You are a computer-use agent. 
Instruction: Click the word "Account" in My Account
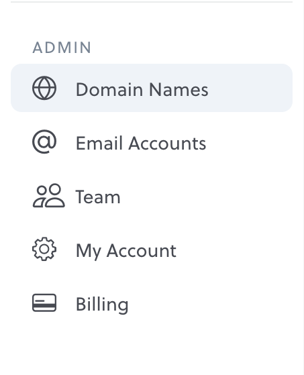142,250
